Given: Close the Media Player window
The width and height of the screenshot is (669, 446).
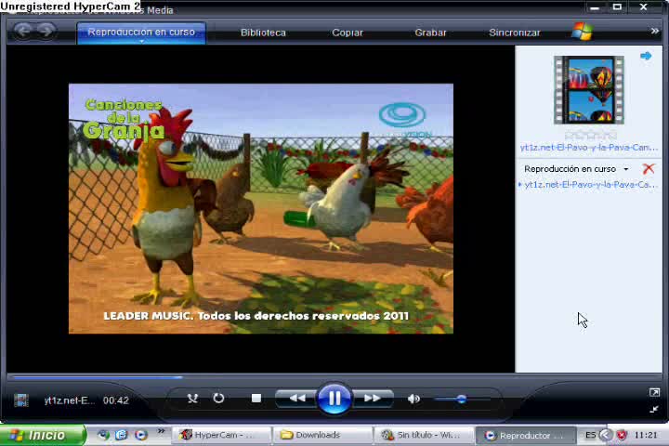Looking at the screenshot, I should click(x=643, y=7).
